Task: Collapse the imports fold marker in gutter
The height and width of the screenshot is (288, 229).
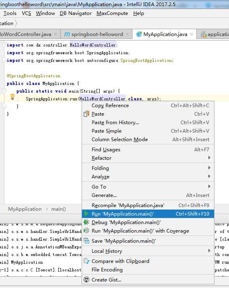Action: pyautogui.click(x=4, y=45)
